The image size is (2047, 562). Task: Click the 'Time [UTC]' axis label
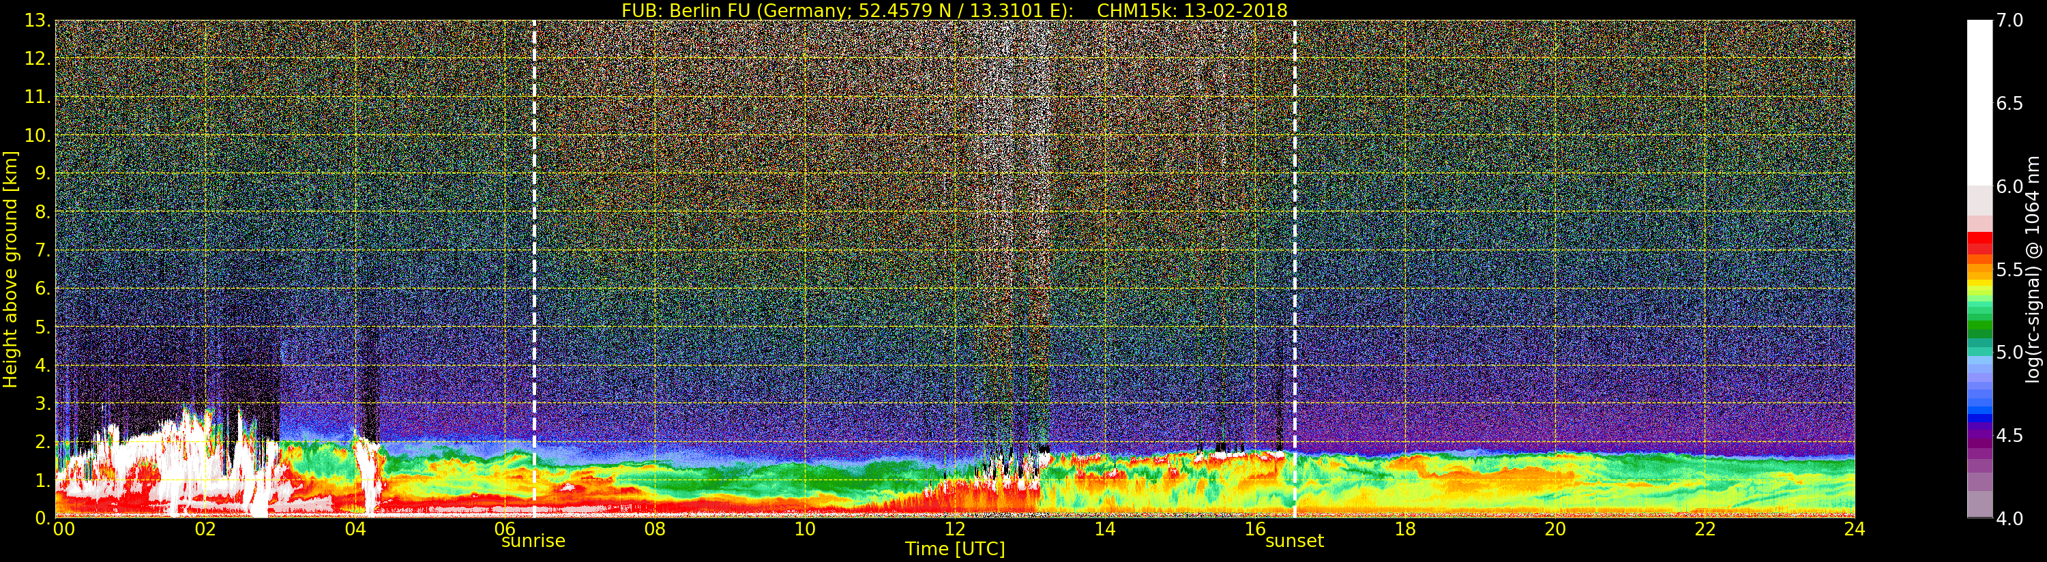pyautogui.click(x=955, y=549)
